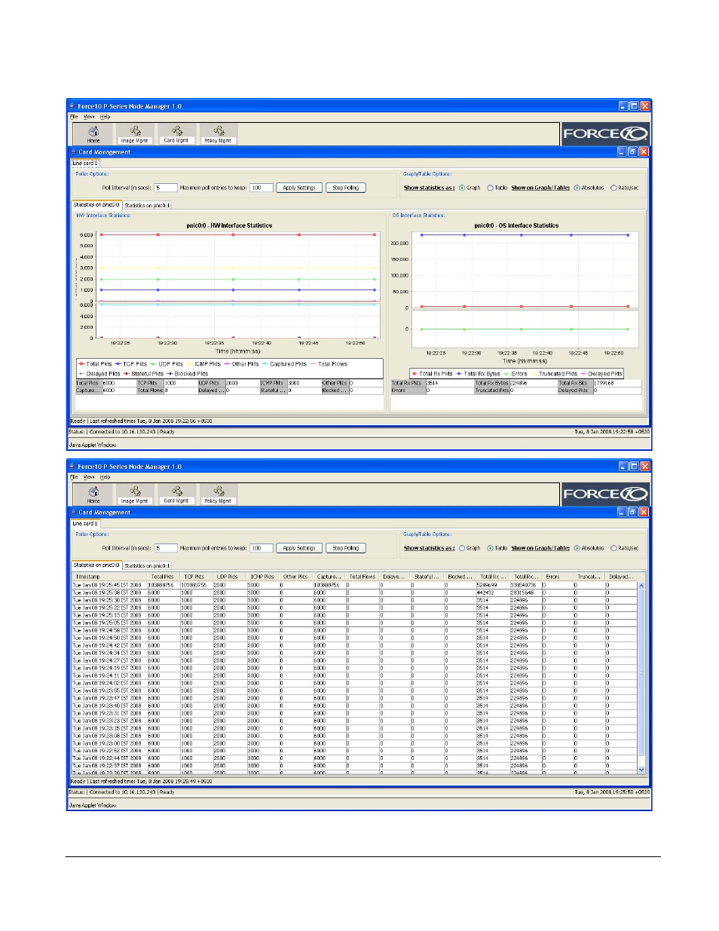Click Errors column header in table
Viewport: 719px width, 931px height.
(557, 577)
